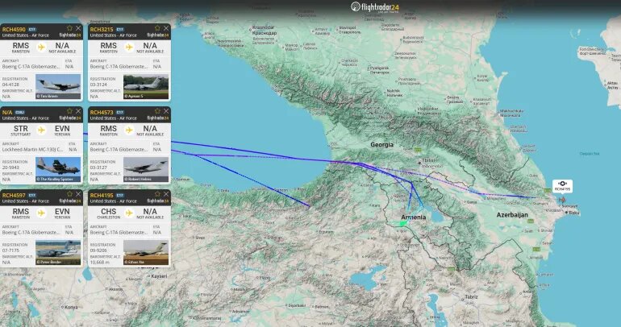View the 04-4128 C-17 aircraft photo

[58, 86]
